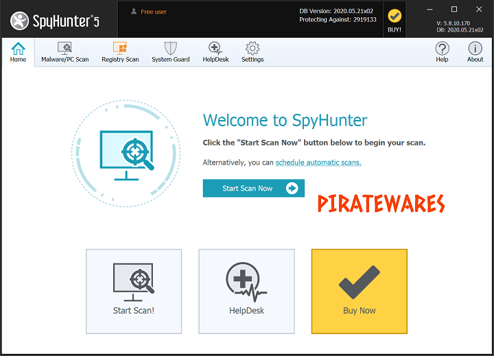Open the Start Scan! tile

(134, 292)
